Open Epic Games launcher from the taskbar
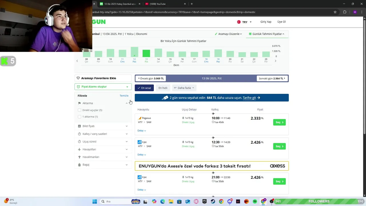 point(204,201)
